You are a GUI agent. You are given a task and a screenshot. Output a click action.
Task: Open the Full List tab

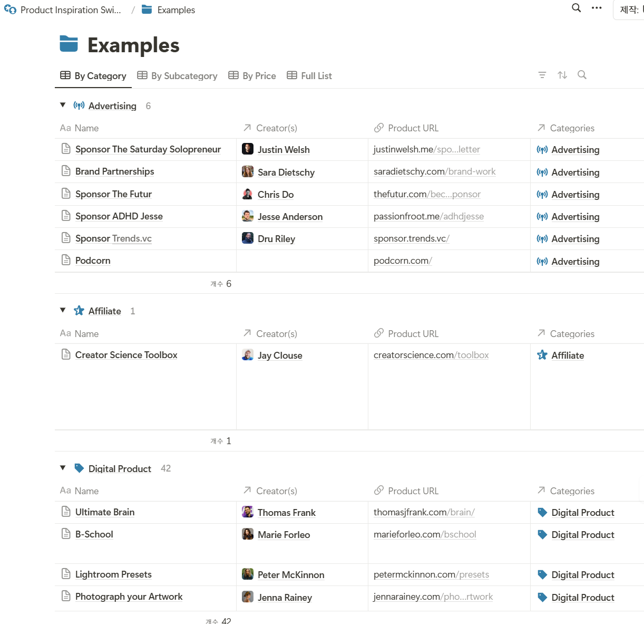point(309,76)
